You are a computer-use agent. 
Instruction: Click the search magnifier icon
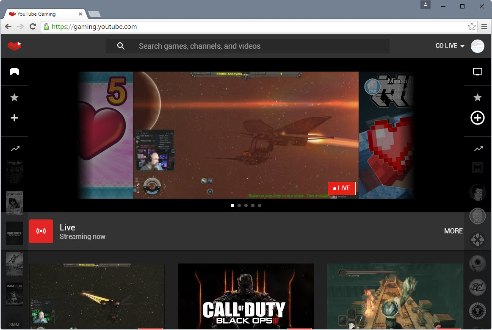(x=121, y=46)
